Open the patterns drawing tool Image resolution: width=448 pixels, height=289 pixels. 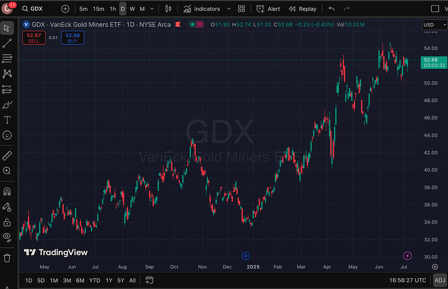[x=7, y=74]
